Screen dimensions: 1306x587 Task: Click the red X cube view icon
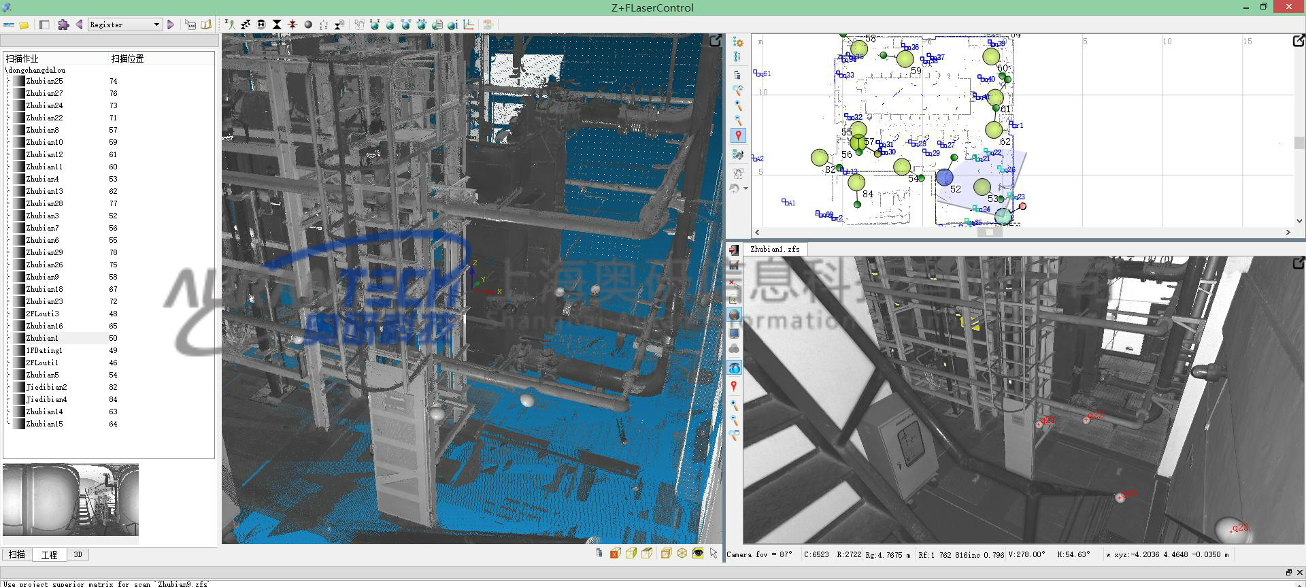pos(615,553)
